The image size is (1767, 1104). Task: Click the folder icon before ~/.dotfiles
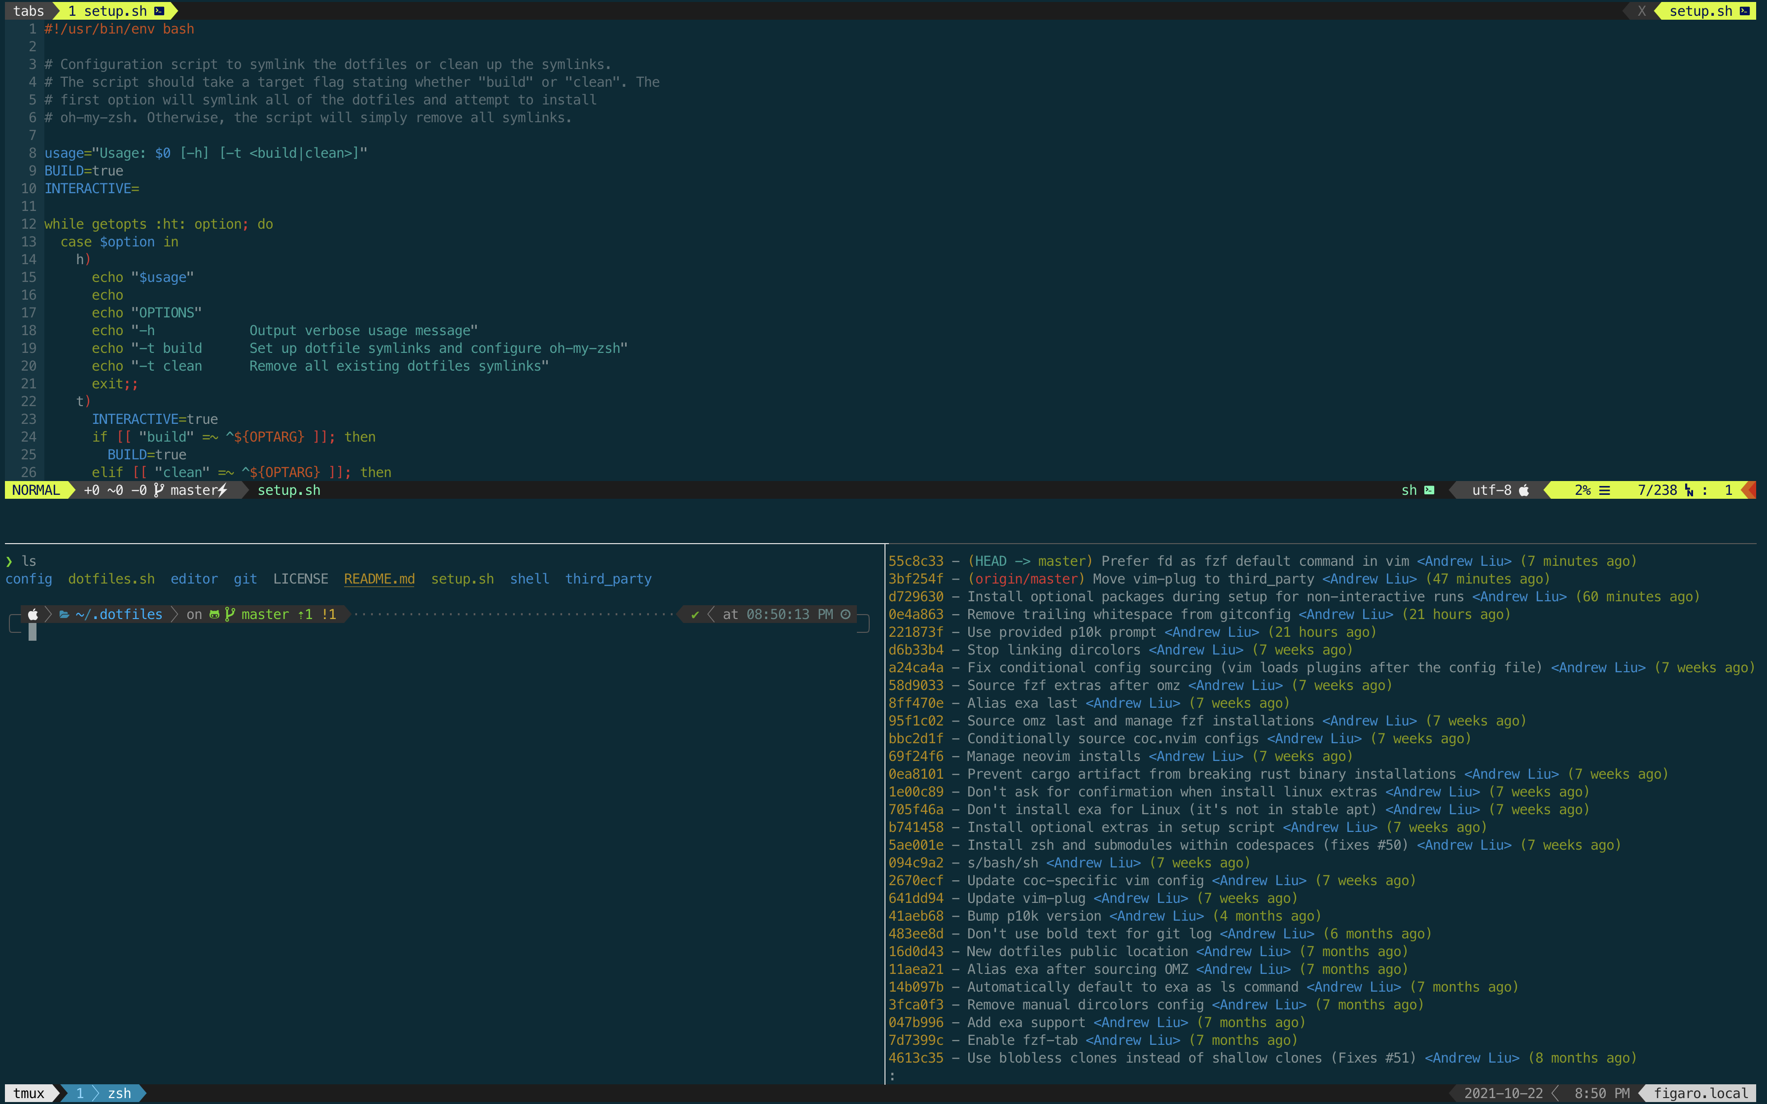point(64,614)
